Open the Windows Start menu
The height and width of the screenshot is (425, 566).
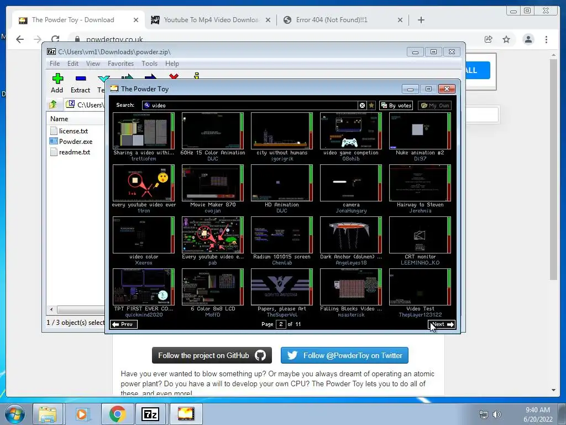click(15, 414)
